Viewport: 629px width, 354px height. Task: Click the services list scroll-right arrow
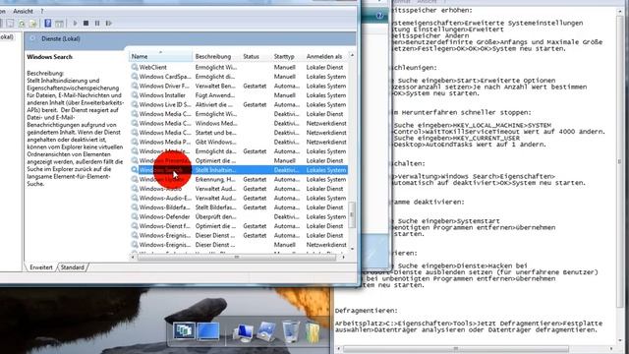[x=343, y=257]
